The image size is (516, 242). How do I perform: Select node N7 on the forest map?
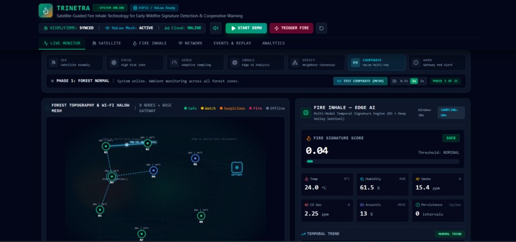coord(141,234)
